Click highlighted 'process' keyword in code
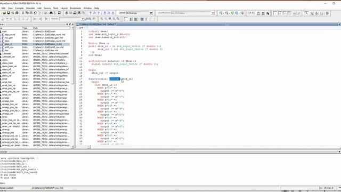This screenshot has height=192, width=341. click(115, 79)
